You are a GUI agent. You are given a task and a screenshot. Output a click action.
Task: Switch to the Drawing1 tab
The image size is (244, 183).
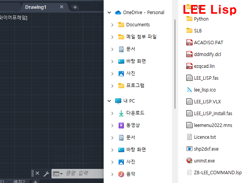35,7
